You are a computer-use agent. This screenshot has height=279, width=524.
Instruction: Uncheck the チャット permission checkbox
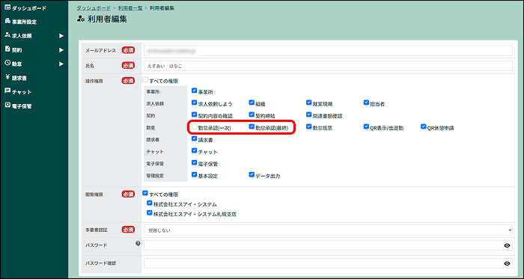point(194,150)
